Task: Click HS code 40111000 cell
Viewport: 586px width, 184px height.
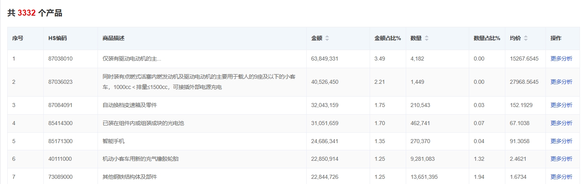Action: click(x=60, y=159)
